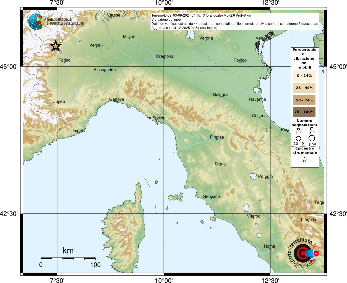Click the 'Aggiornato il: 14-12-2025' update line
This screenshot has height=283, width=347.
pyautogui.click(x=184, y=28)
